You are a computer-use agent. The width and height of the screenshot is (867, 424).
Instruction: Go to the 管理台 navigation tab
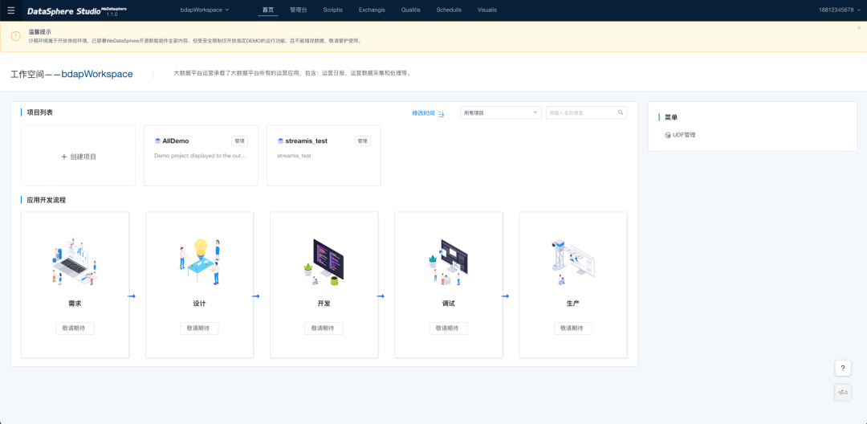298,10
